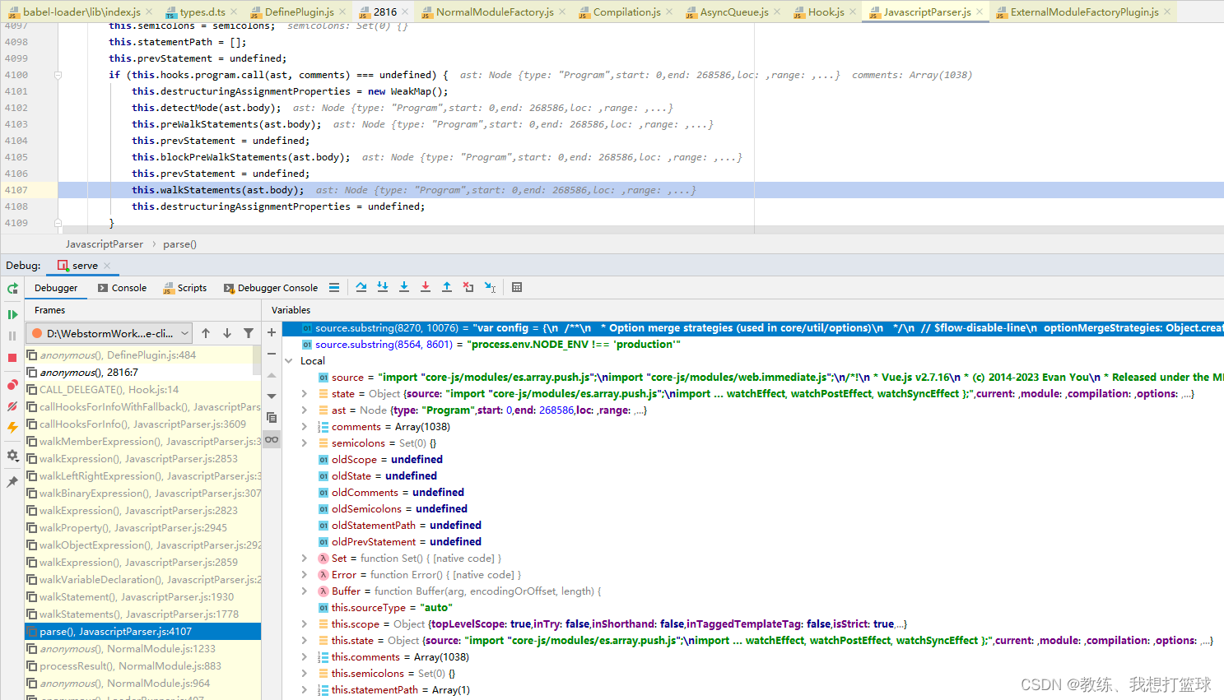Expand the this.scope Object

[305, 624]
